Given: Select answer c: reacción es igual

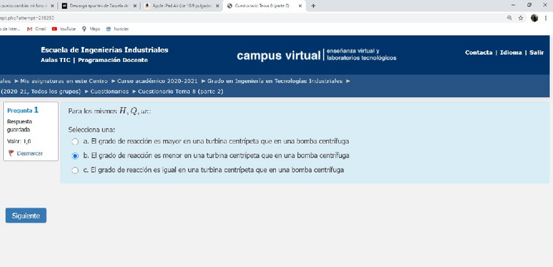Looking at the screenshot, I should [x=75, y=170].
